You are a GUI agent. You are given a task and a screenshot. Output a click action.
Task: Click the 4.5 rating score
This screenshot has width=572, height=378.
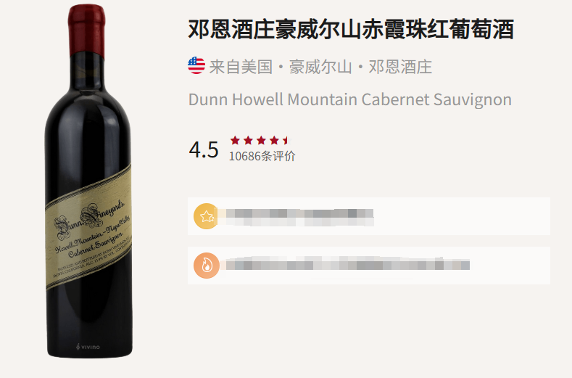click(204, 149)
